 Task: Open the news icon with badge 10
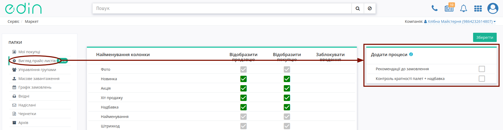449,8
